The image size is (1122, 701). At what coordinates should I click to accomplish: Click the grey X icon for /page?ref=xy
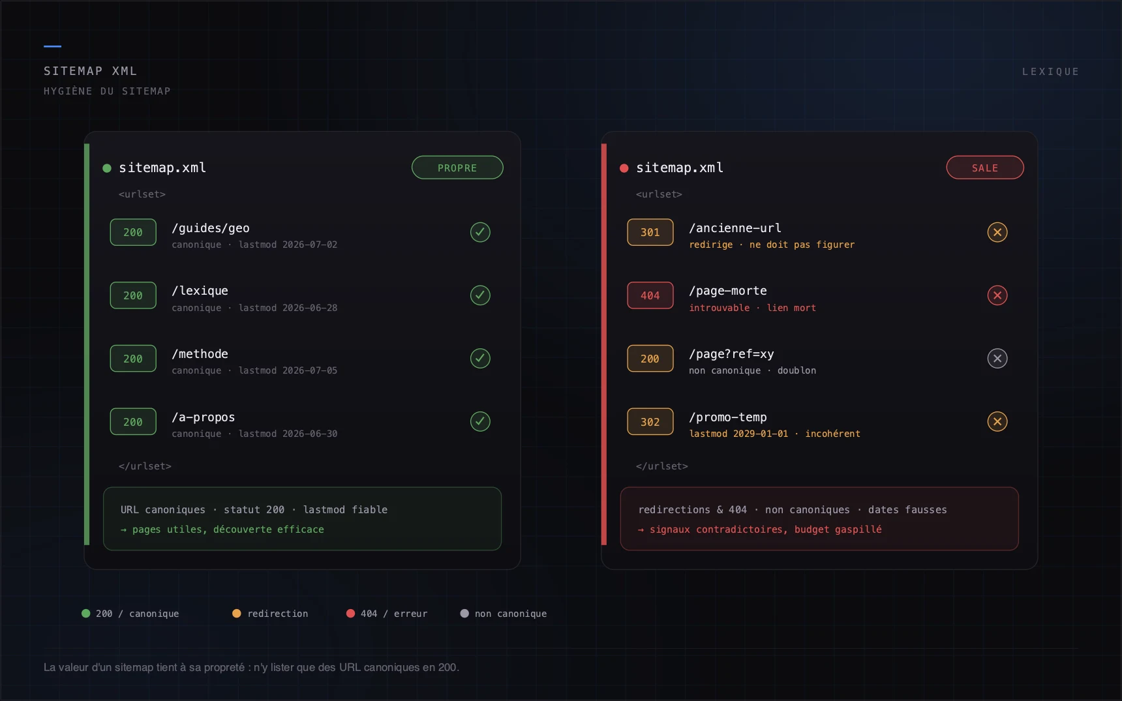tap(997, 358)
